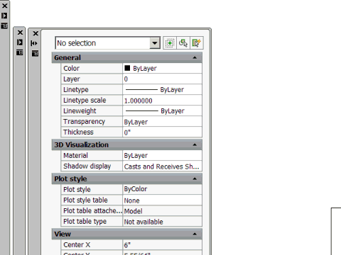Select the Lineweight property label

click(x=80, y=111)
